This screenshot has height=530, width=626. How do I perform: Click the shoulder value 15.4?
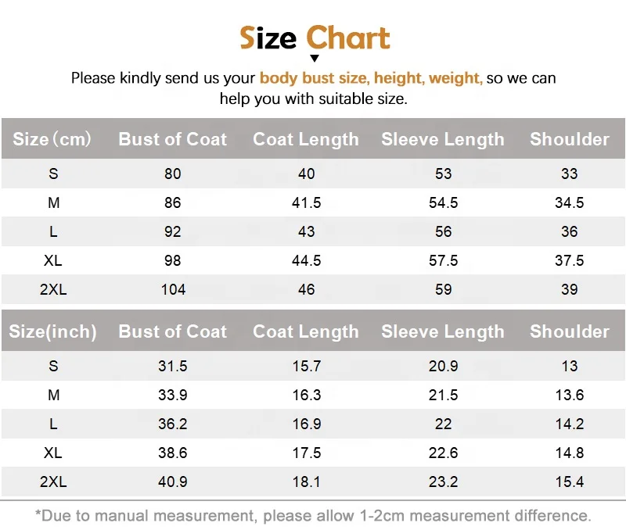click(570, 482)
